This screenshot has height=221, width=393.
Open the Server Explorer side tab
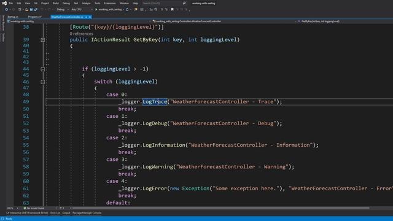(x=3, y=23)
